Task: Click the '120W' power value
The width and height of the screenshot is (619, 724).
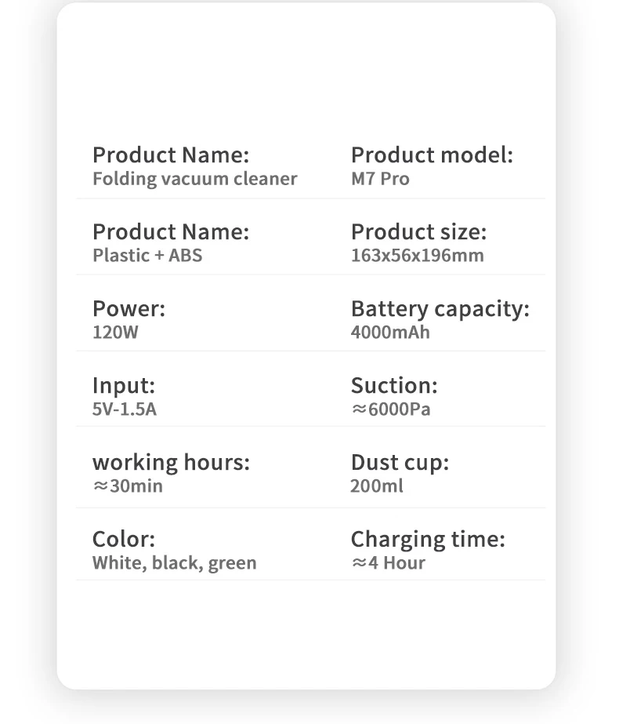Action: 114,333
